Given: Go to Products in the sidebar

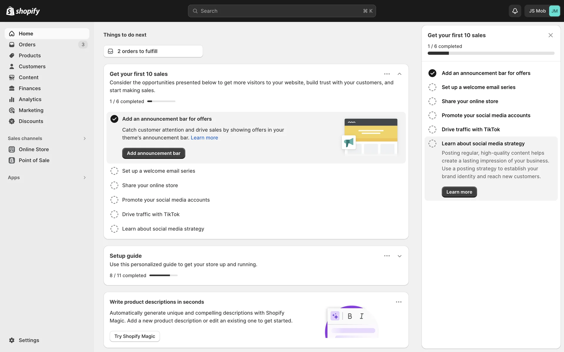Looking at the screenshot, I should (x=30, y=55).
